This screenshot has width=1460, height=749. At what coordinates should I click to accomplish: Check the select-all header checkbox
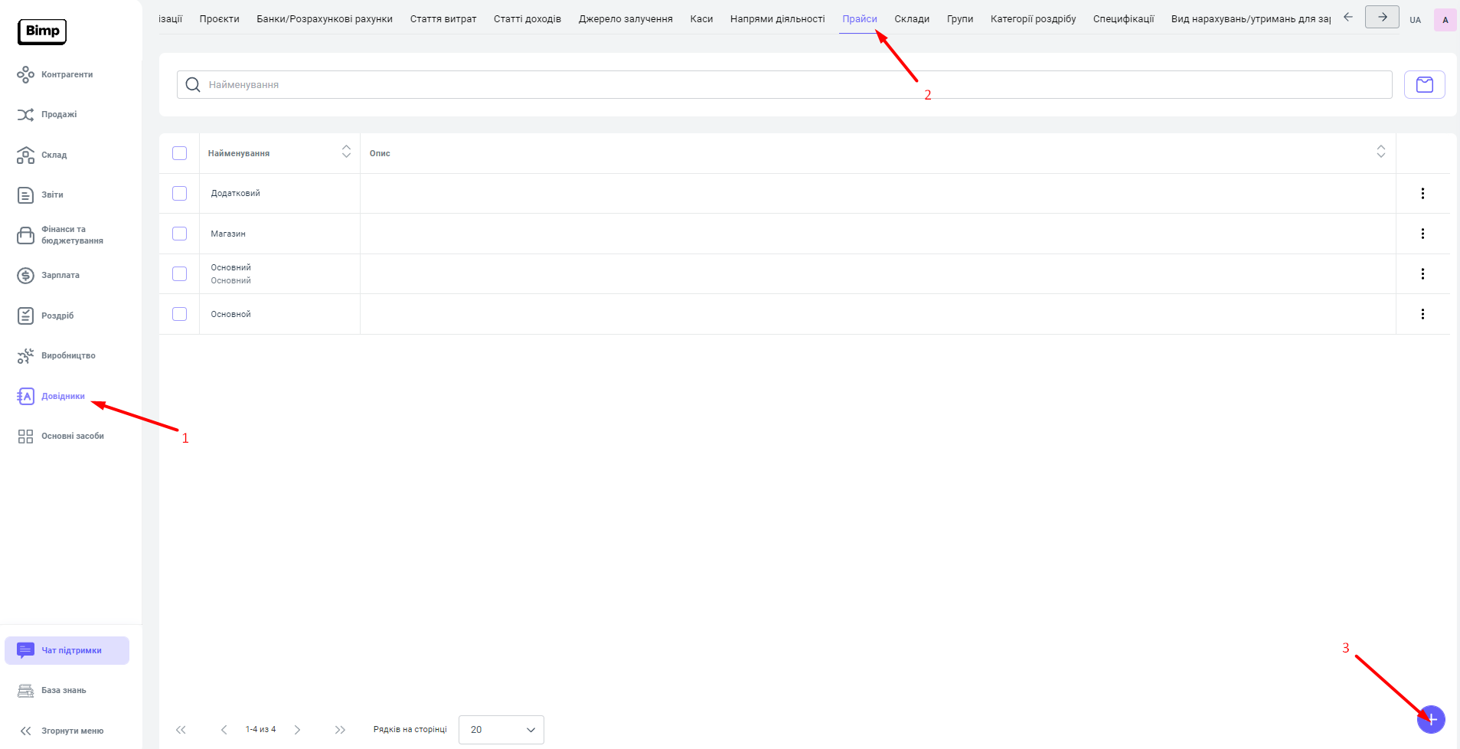[x=180, y=153]
